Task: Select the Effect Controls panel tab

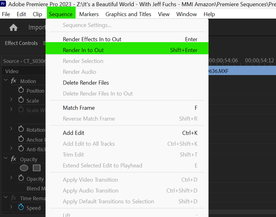Action: tap(21, 43)
